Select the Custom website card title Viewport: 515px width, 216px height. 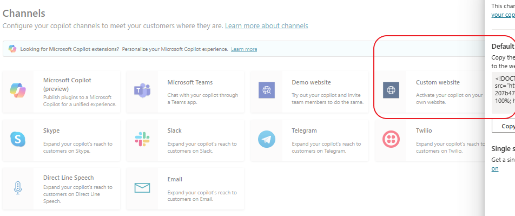(438, 82)
